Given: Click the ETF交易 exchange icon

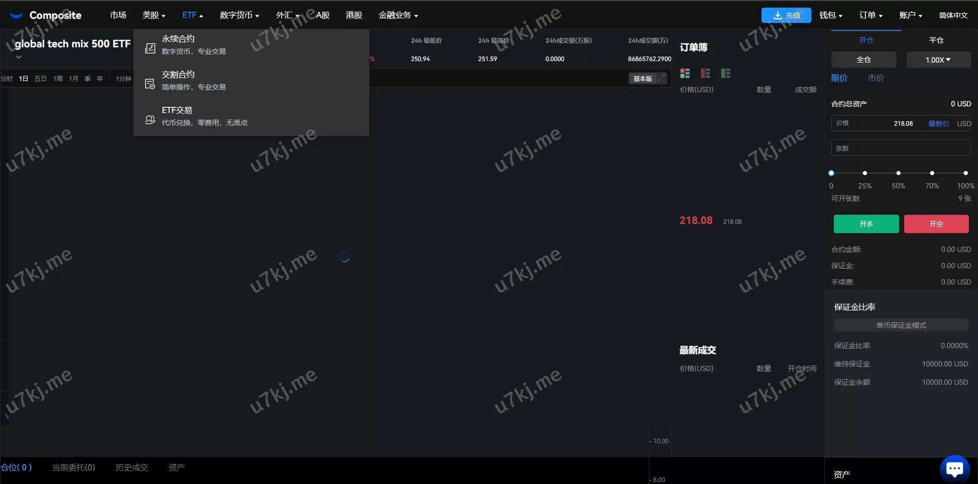Looking at the screenshot, I should [150, 120].
